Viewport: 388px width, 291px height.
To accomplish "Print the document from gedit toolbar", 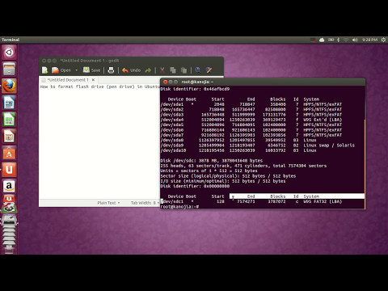I will [x=111, y=70].
